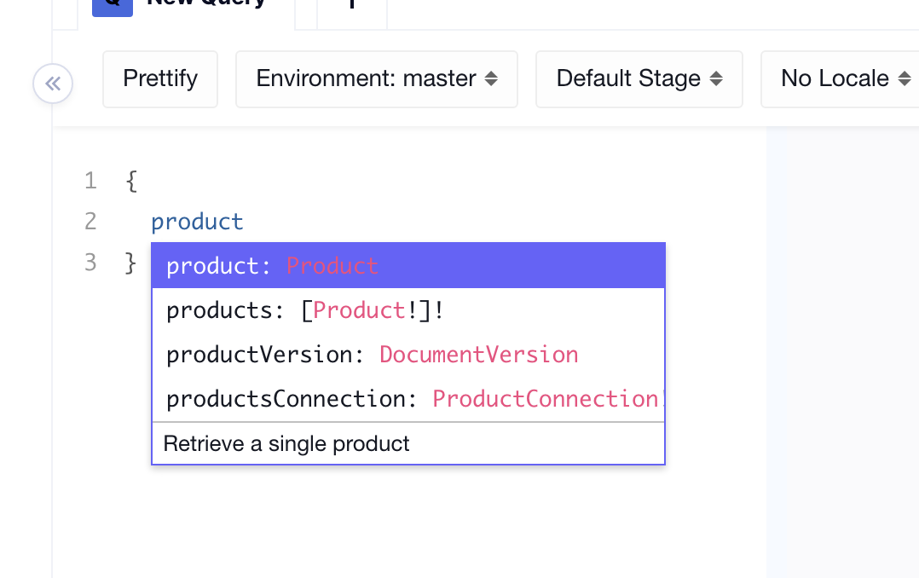This screenshot has width=919, height=578.
Task: Click the sort arrows icon next to Default Stage
Action: (716, 78)
